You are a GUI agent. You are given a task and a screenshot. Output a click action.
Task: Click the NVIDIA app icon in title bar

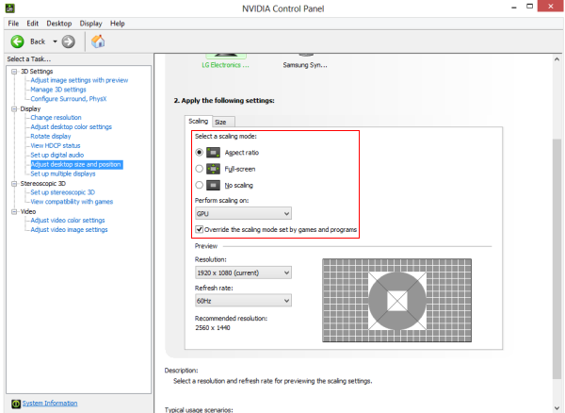pos(10,8)
